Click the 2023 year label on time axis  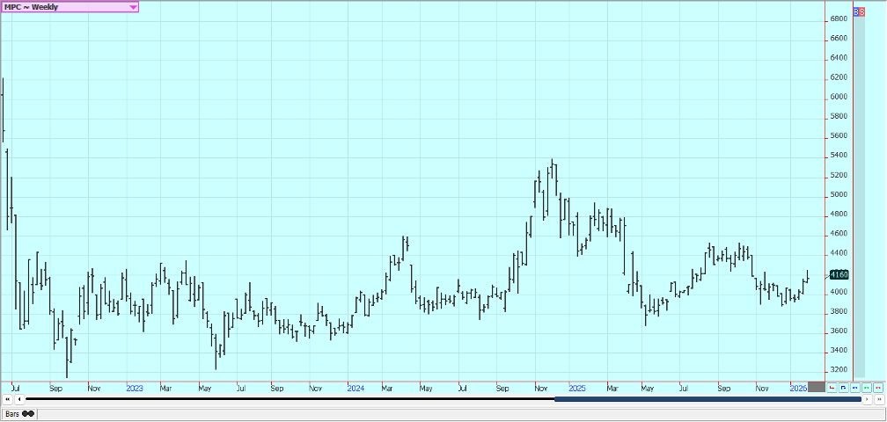pos(135,387)
